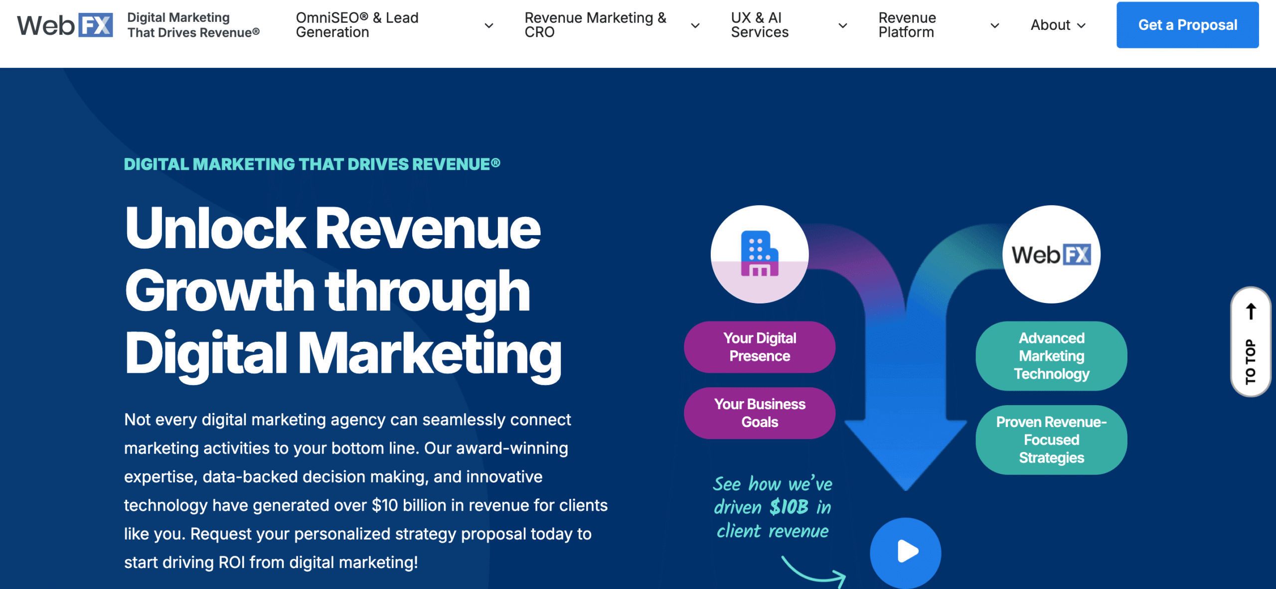
Task: Expand the OmniSEO & Lead Generation chevron
Action: 489,25
